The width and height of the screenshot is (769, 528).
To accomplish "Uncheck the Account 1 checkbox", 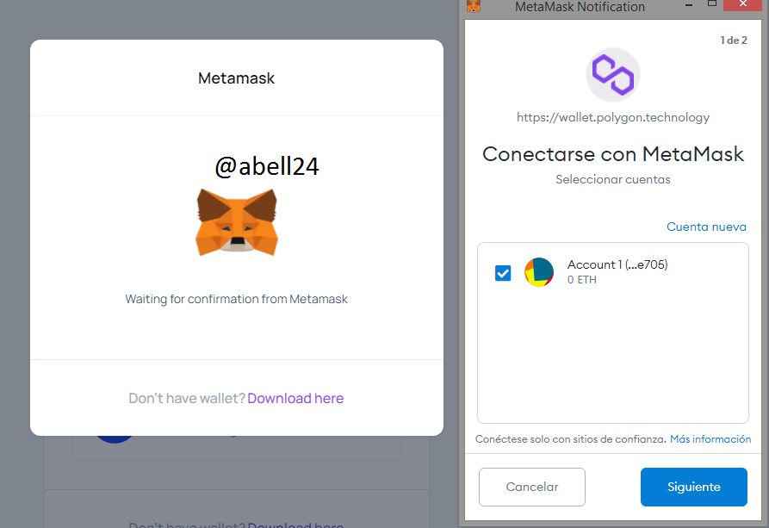I will coord(503,273).
